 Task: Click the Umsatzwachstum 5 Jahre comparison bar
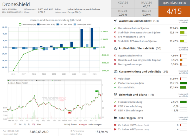pyautogui.click(x=183, y=28)
